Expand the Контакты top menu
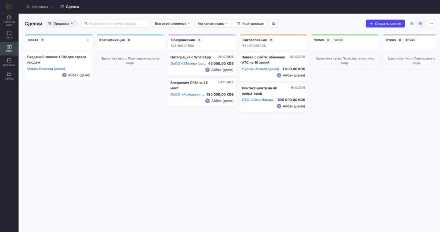The image size is (440, 232). (x=39, y=7)
